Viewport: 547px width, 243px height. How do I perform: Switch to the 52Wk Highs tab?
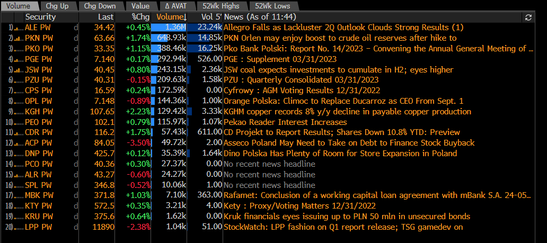(221, 6)
